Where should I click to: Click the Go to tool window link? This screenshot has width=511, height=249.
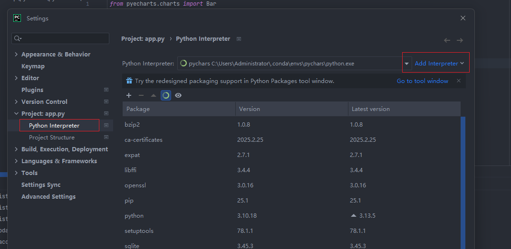click(x=423, y=81)
